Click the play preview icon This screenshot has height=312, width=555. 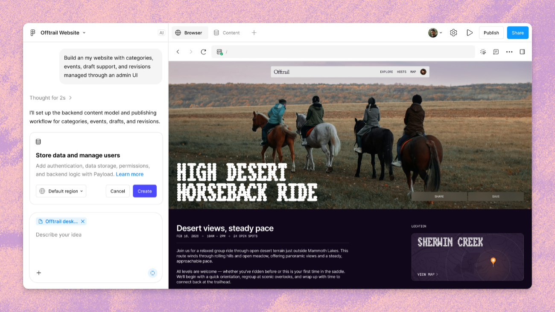tap(470, 33)
